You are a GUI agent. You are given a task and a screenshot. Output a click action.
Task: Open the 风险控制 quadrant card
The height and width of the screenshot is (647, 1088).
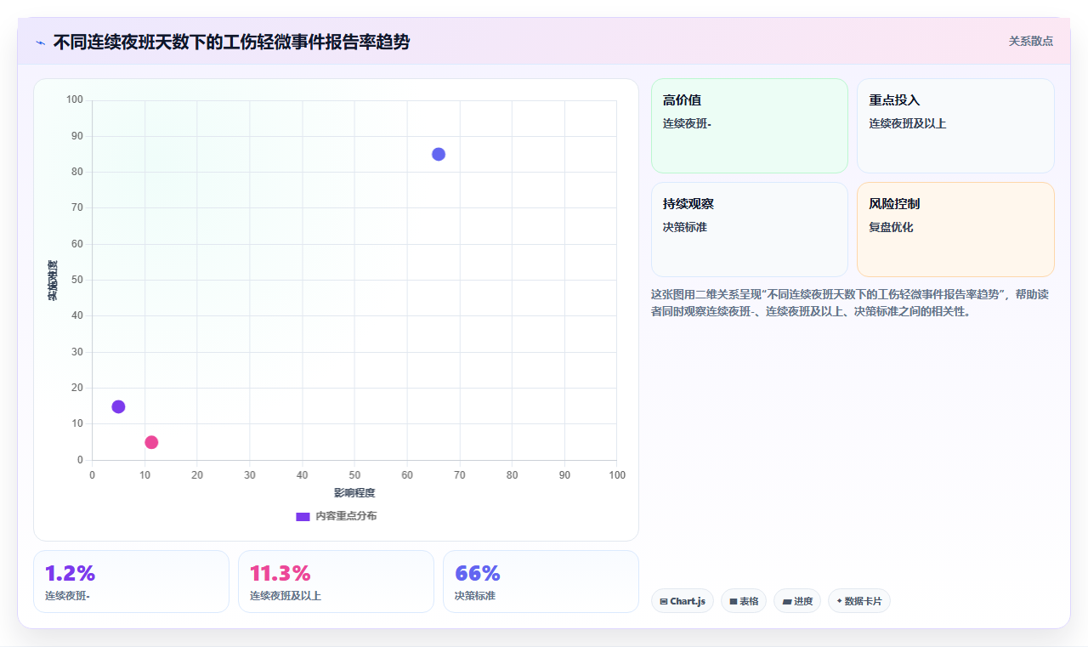[x=955, y=230]
